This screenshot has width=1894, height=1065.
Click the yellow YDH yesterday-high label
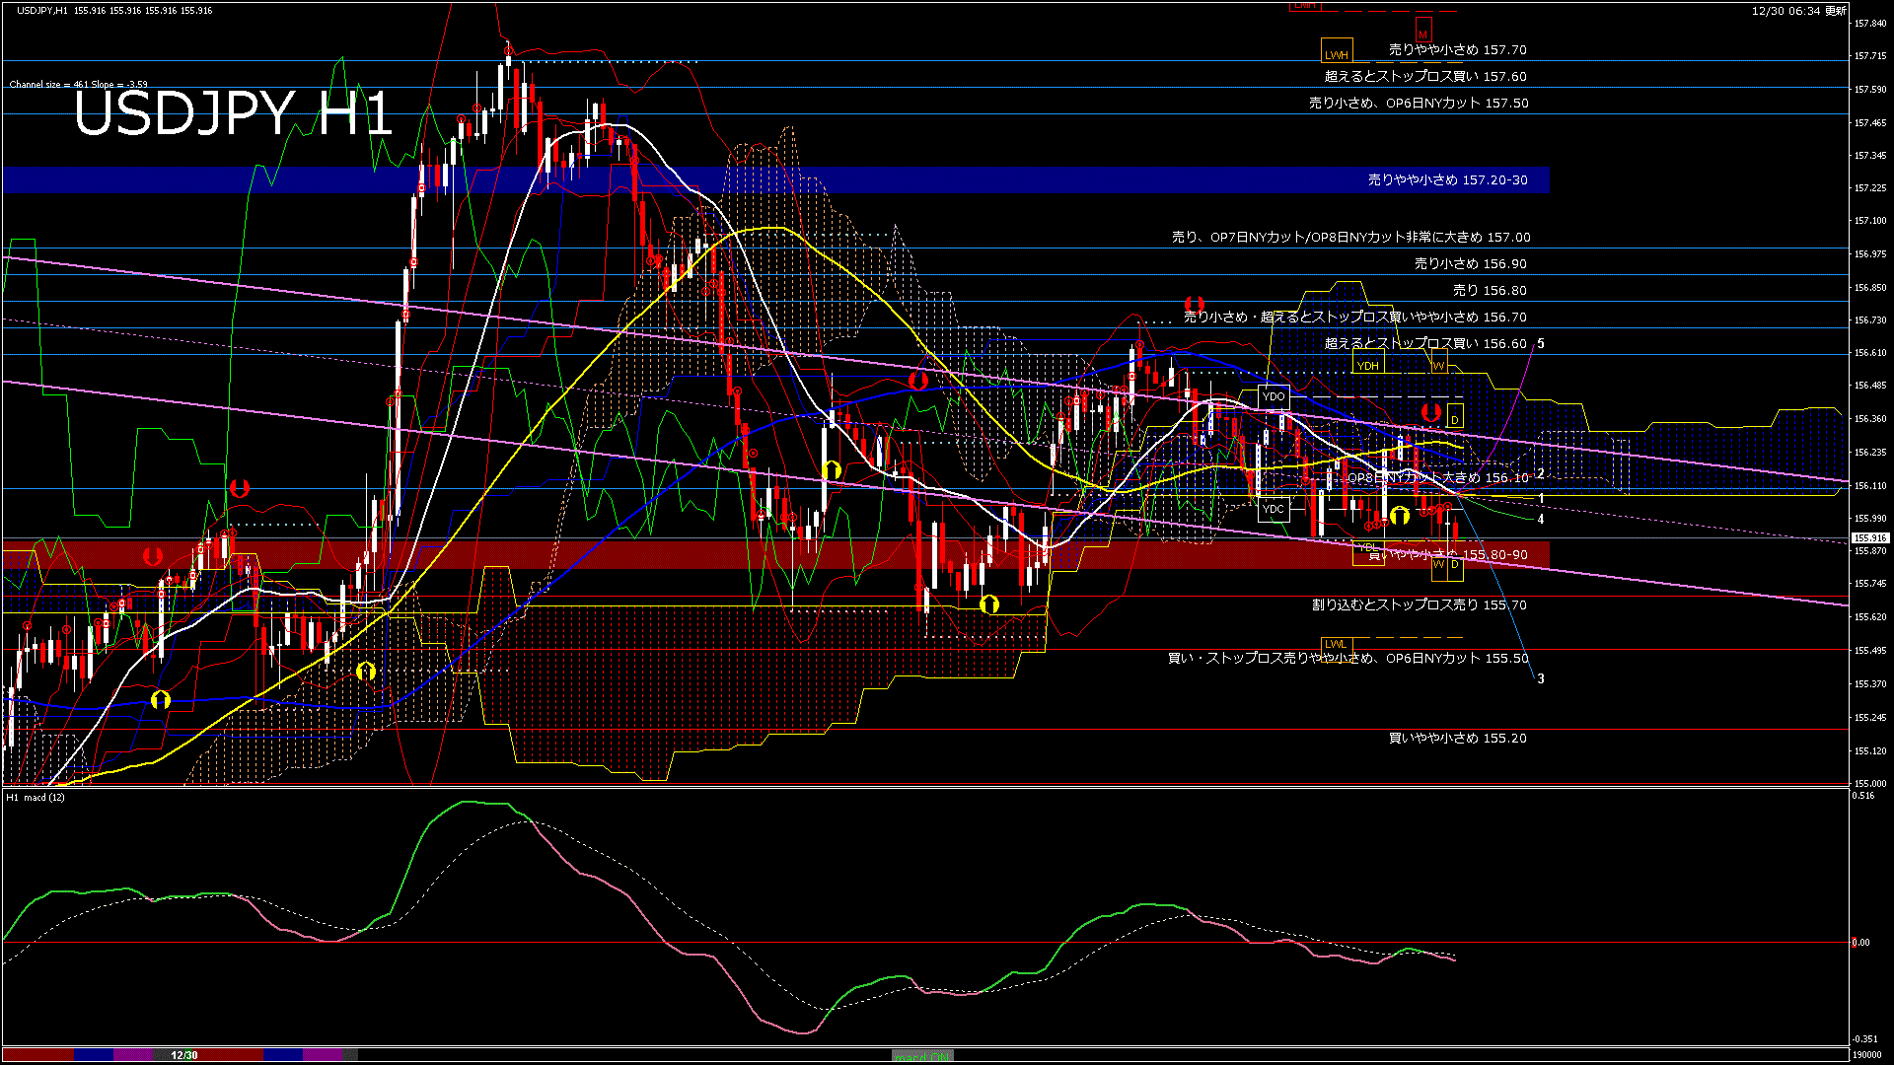coord(1367,366)
